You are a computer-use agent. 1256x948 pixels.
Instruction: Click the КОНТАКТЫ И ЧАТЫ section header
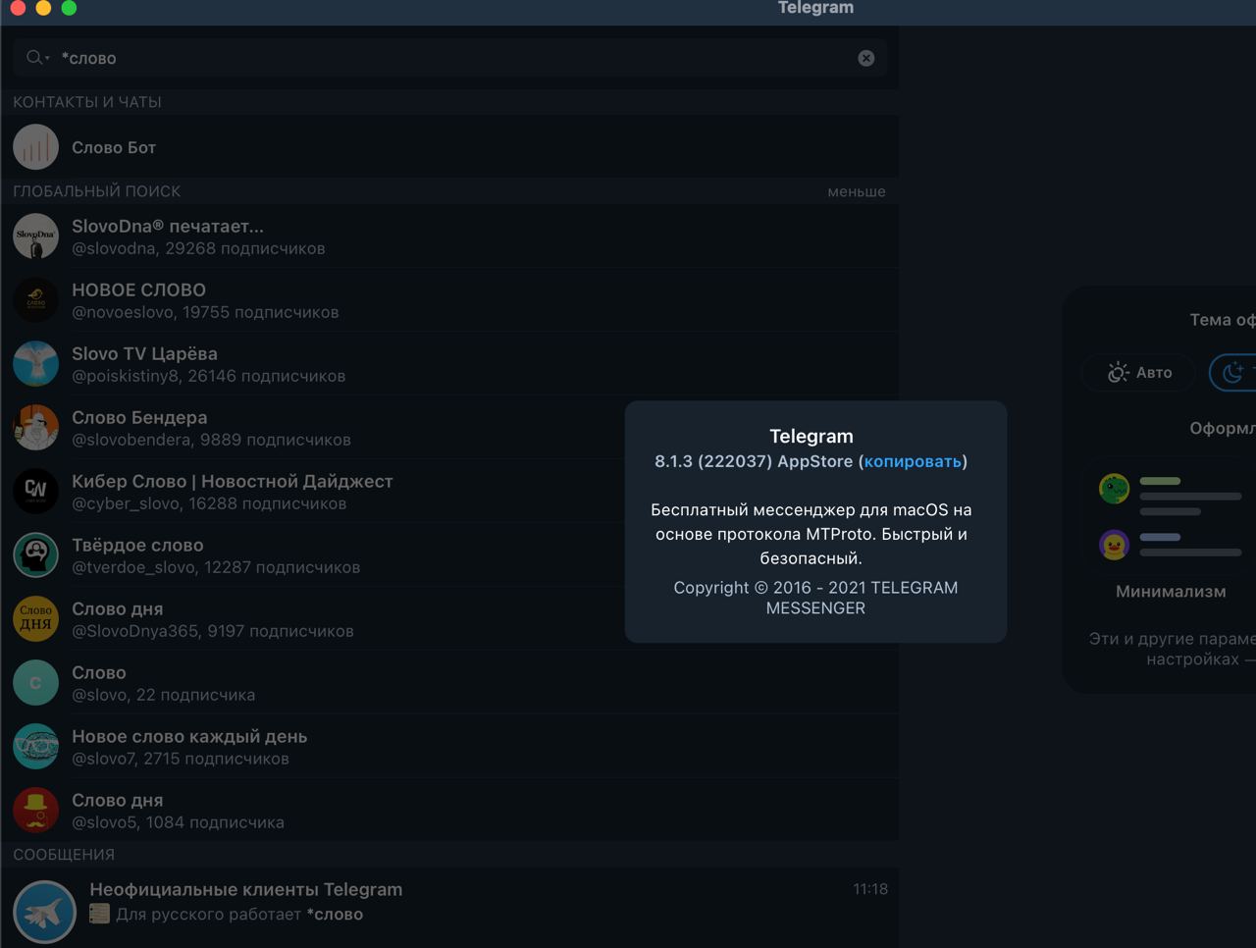click(x=87, y=102)
